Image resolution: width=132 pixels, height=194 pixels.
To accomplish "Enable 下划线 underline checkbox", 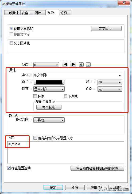I will [65, 96].
